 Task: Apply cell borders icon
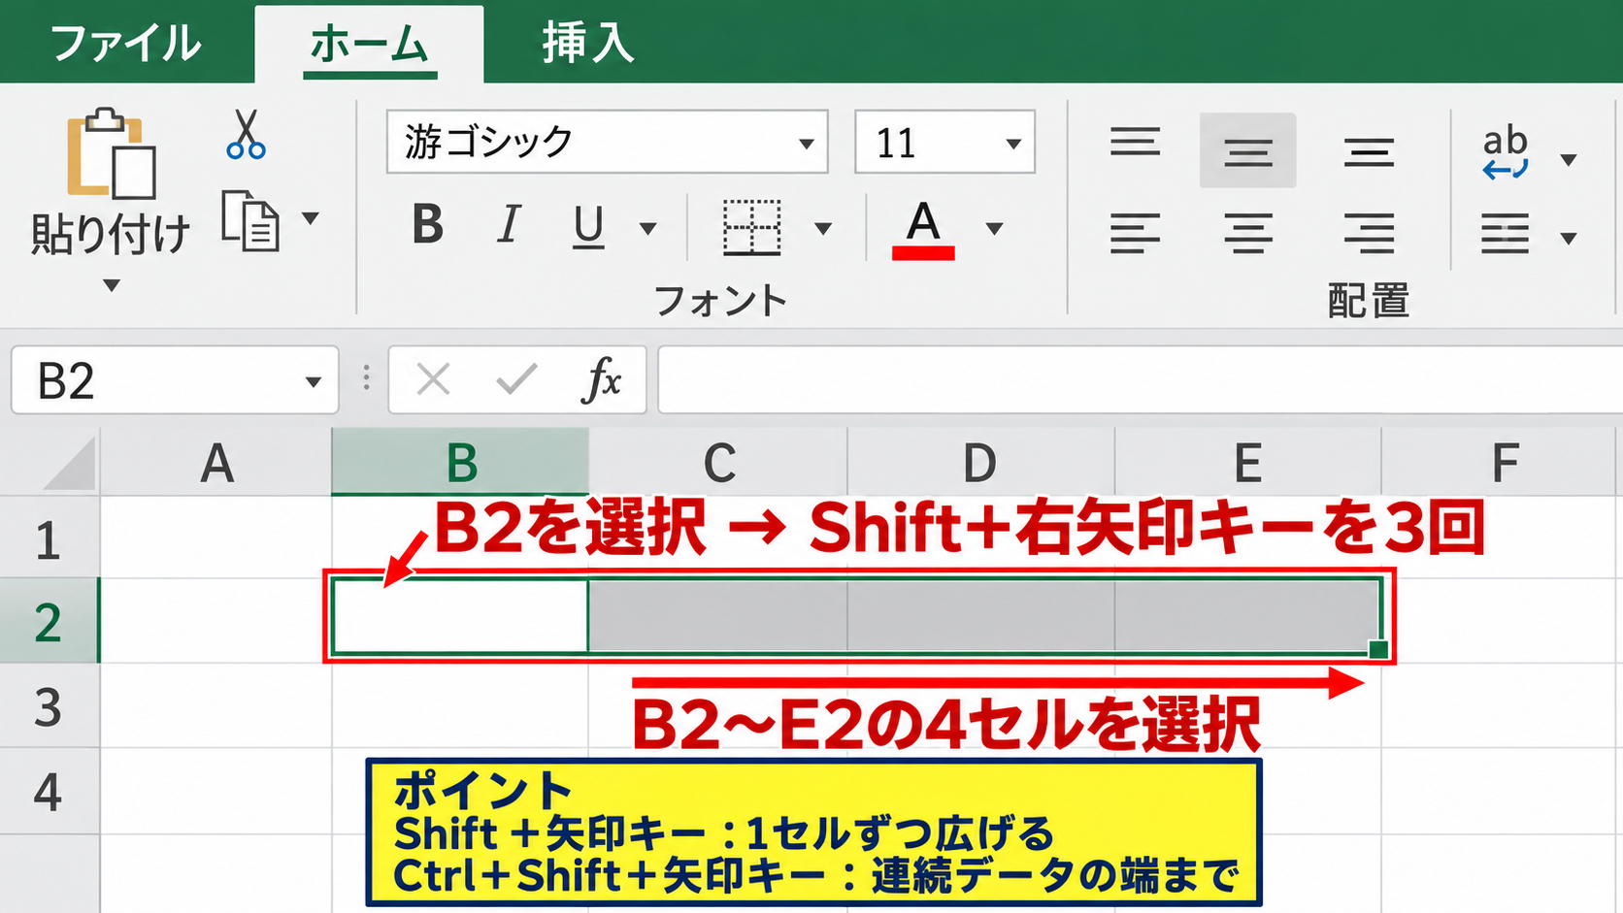[751, 228]
